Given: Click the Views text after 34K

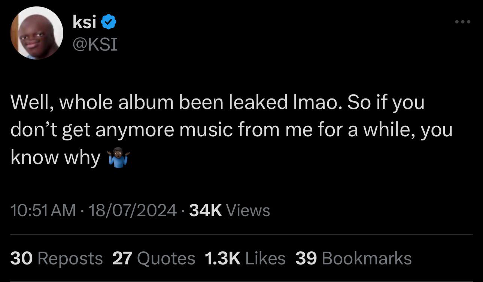Looking at the screenshot, I should (x=247, y=210).
